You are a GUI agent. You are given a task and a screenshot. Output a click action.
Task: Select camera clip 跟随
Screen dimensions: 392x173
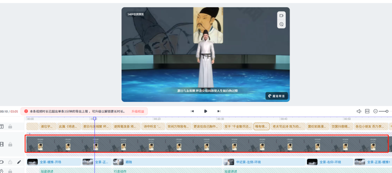(x=167, y=162)
